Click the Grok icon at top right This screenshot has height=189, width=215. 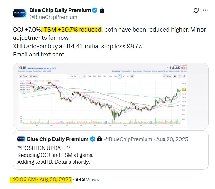(196, 10)
